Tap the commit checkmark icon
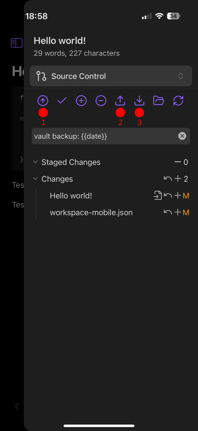Viewport: 198px width, 431px height. click(x=62, y=100)
